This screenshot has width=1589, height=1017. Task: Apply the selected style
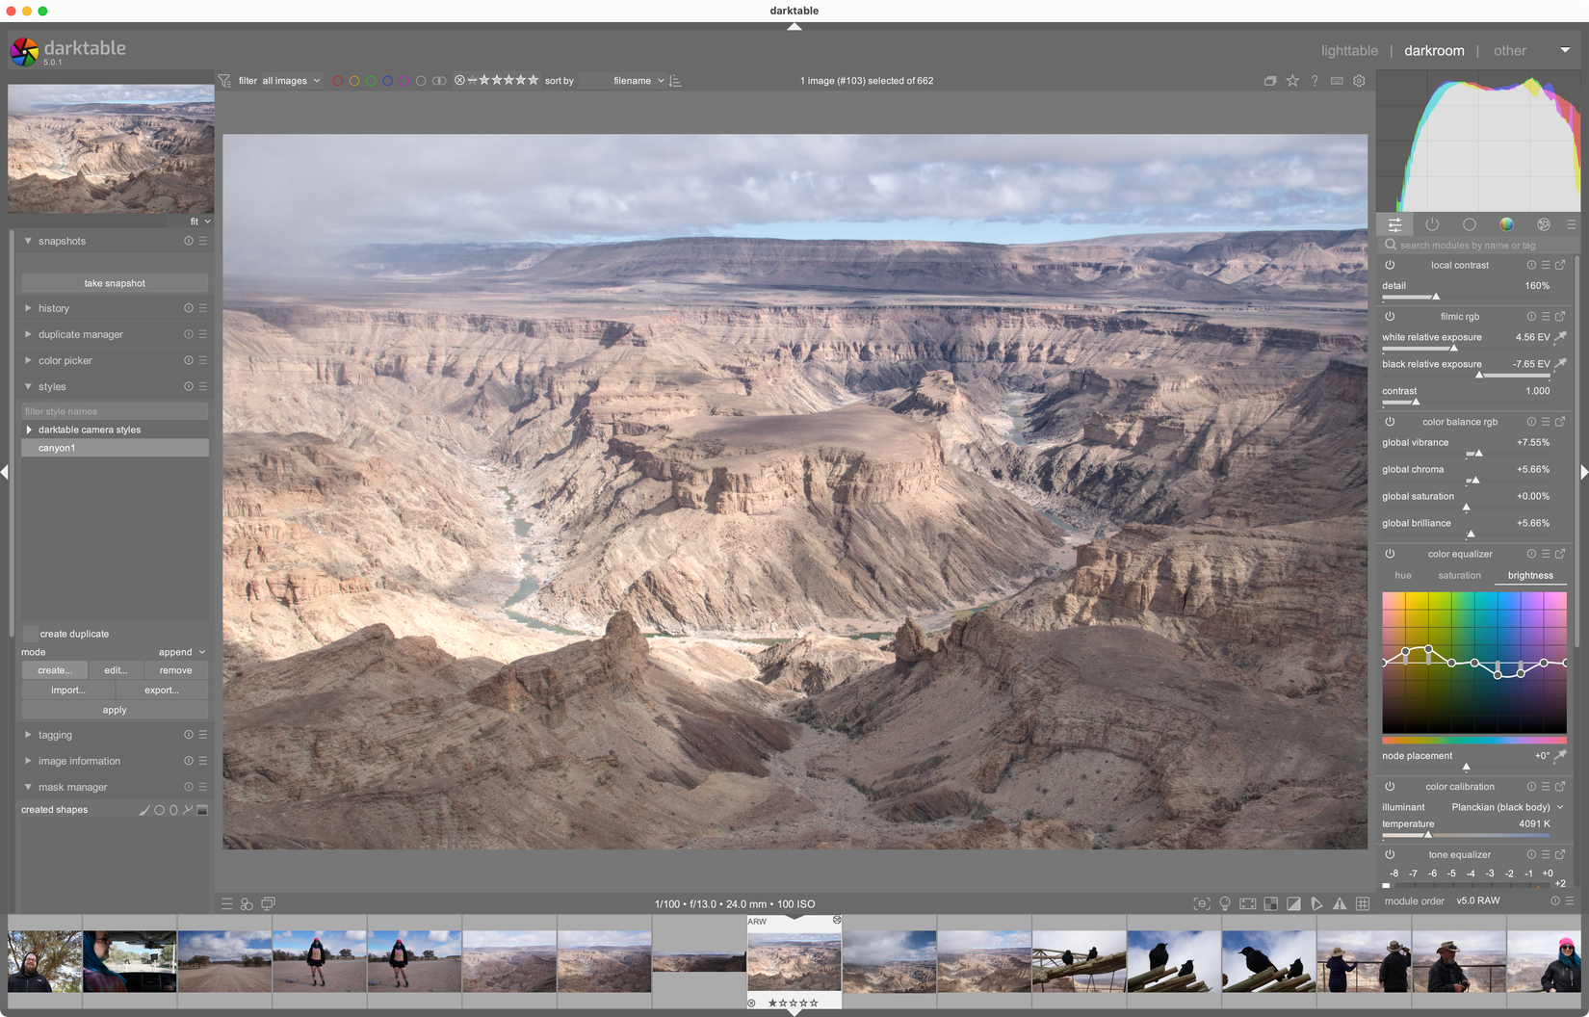(x=114, y=710)
